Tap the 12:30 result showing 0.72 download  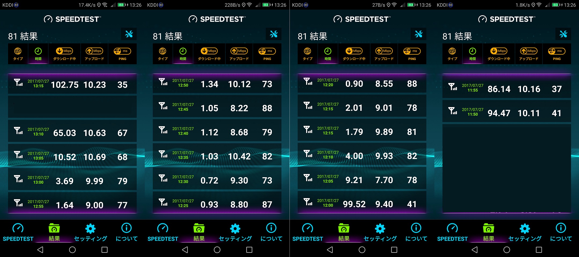point(217,180)
